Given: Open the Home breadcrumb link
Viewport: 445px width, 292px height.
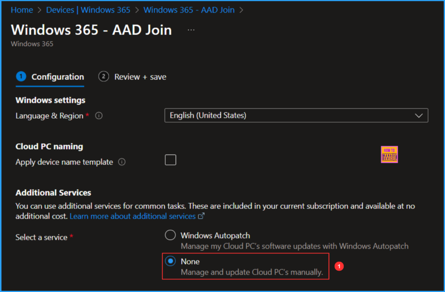Looking at the screenshot, I should [x=22, y=10].
